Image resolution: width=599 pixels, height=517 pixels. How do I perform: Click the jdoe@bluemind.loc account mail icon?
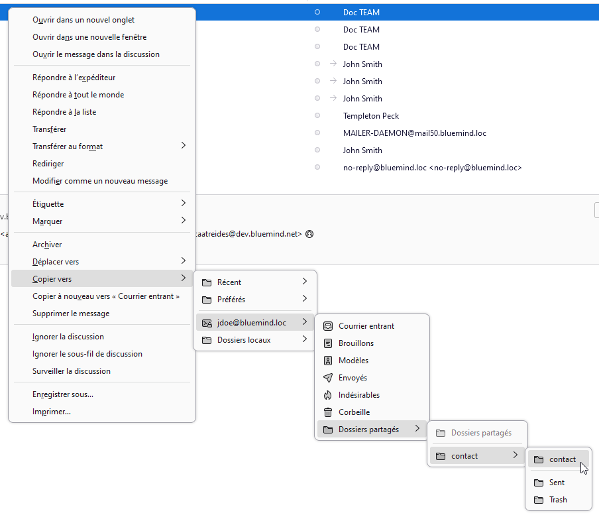[x=206, y=323]
